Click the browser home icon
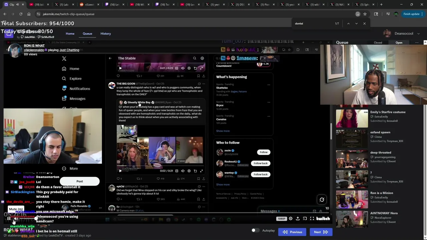The width and height of the screenshot is (427, 240). [29, 14]
